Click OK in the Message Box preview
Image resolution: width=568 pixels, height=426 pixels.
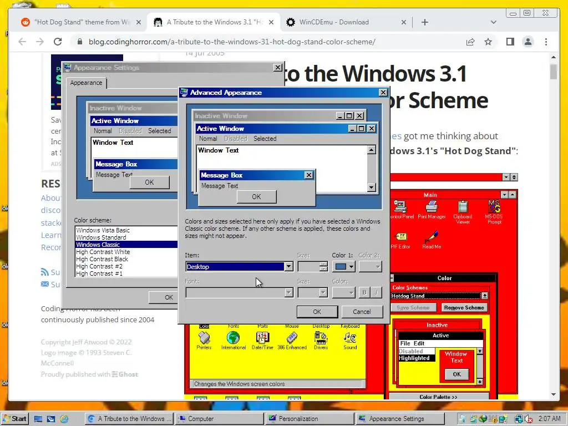click(x=256, y=197)
